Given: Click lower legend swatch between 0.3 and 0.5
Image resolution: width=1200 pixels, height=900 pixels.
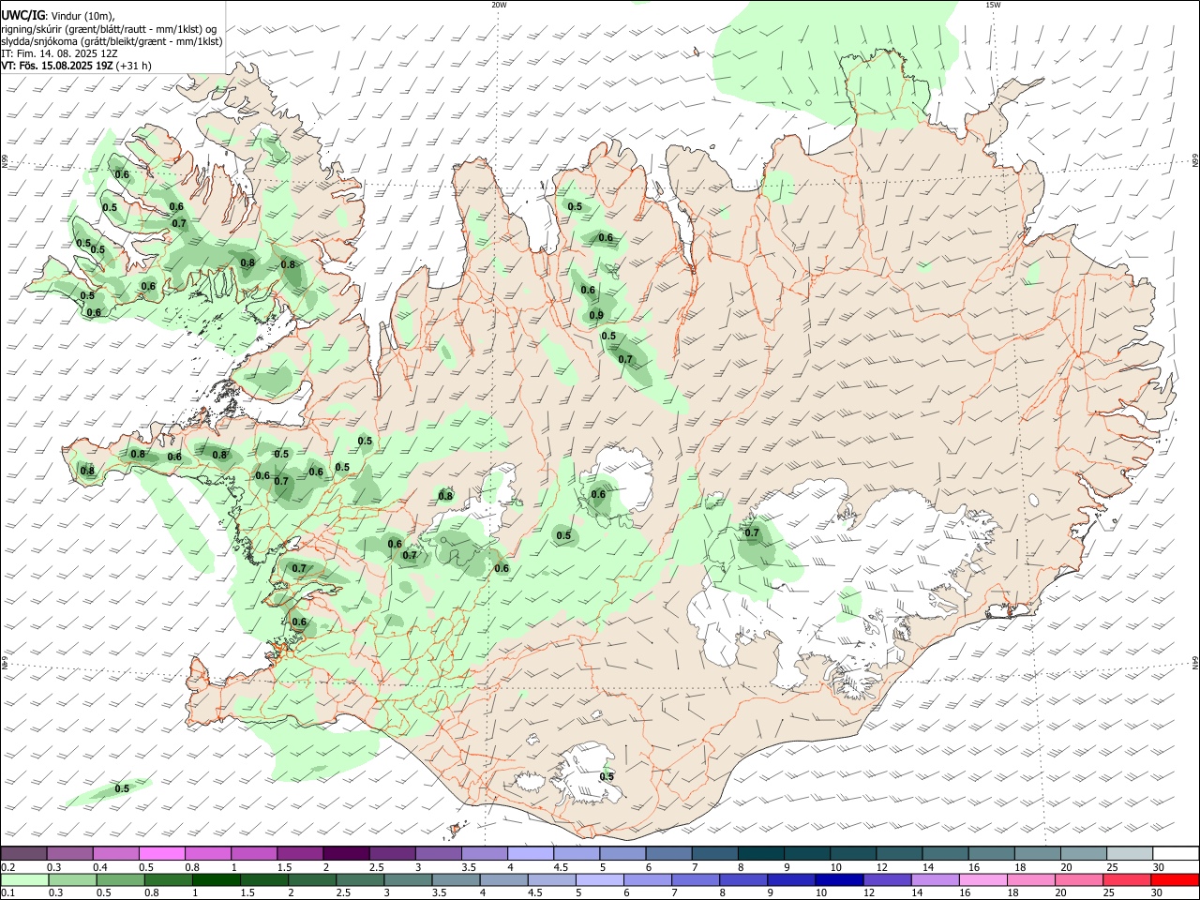Looking at the screenshot, I should coord(72,880).
